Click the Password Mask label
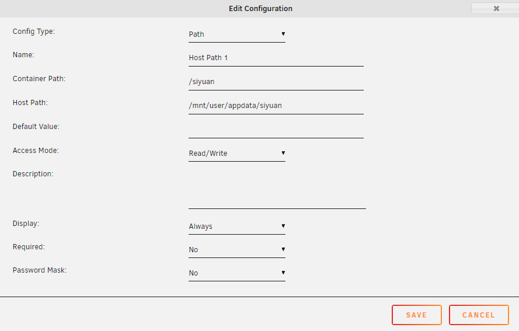 tap(40, 271)
